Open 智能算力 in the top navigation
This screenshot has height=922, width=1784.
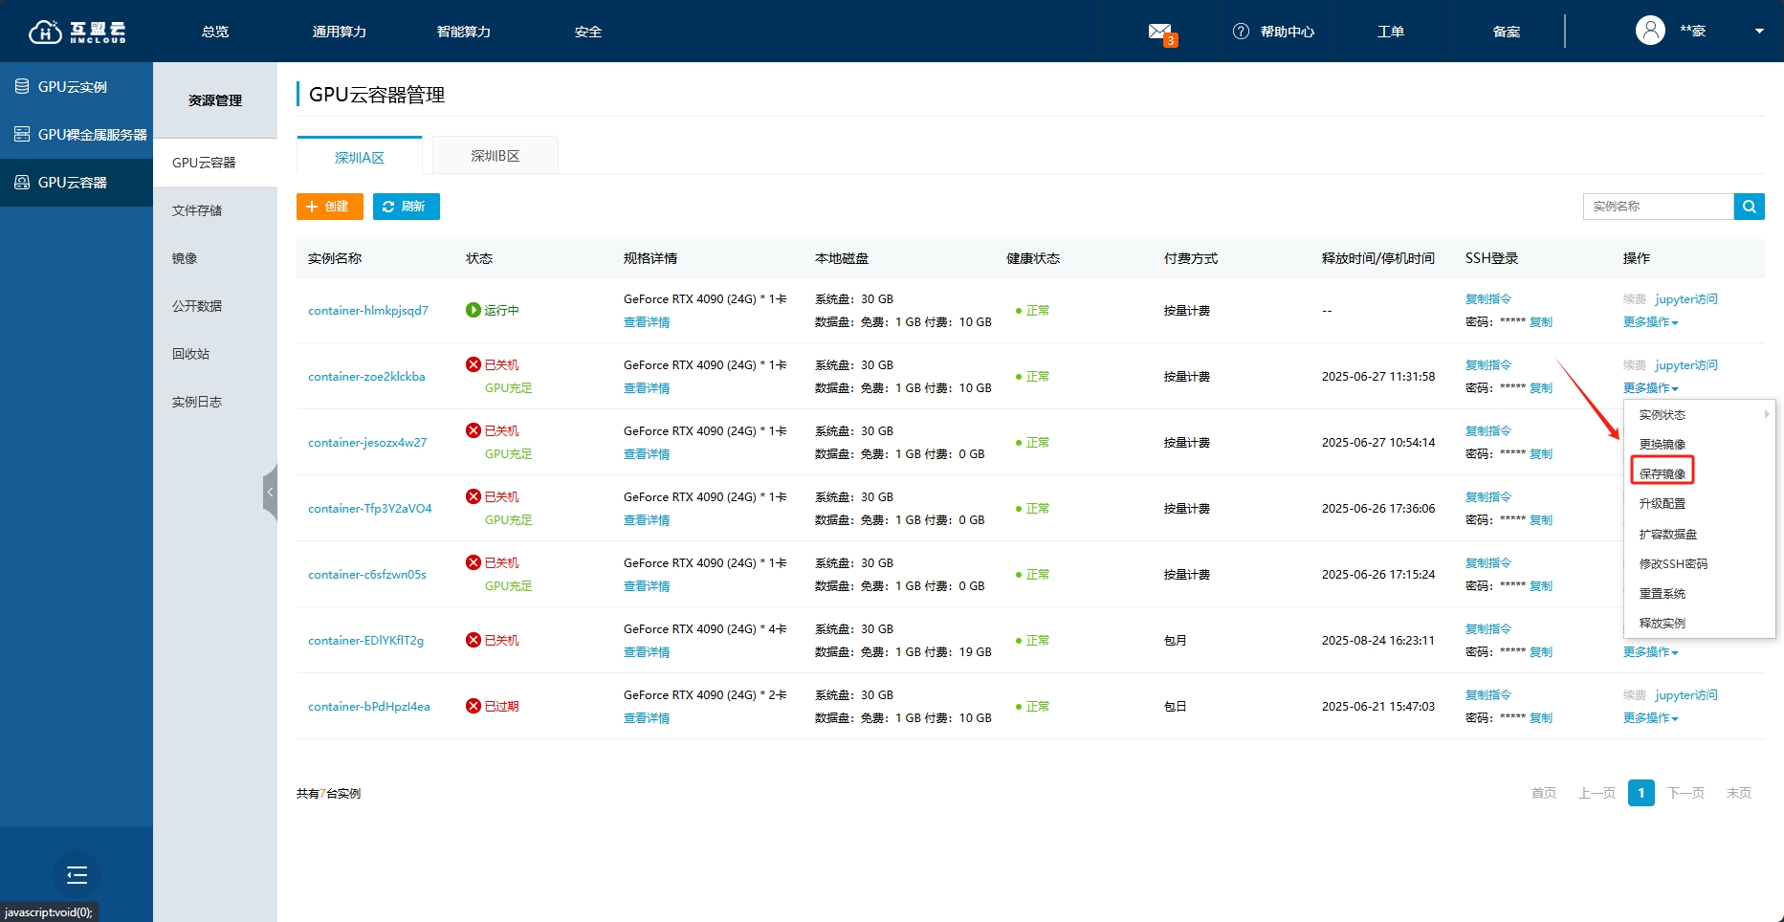click(464, 32)
